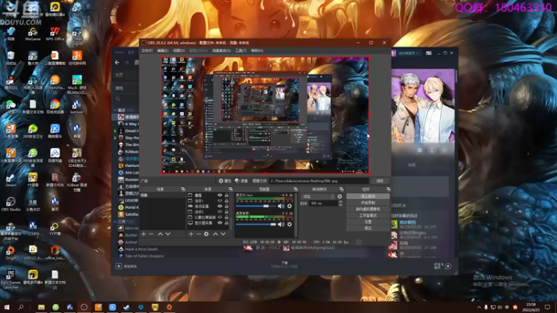Remove the selected source with the minus icon
This screenshot has width=557, height=313.
point(198,234)
